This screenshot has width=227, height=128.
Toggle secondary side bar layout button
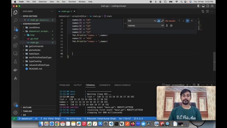(208, 6)
